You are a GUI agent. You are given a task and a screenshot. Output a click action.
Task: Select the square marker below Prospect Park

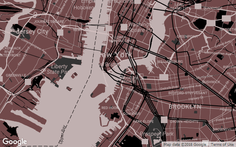[x=145, y=142]
